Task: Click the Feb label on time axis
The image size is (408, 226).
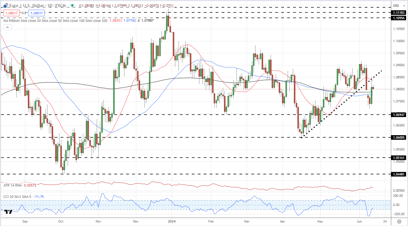Action: pos(211,221)
